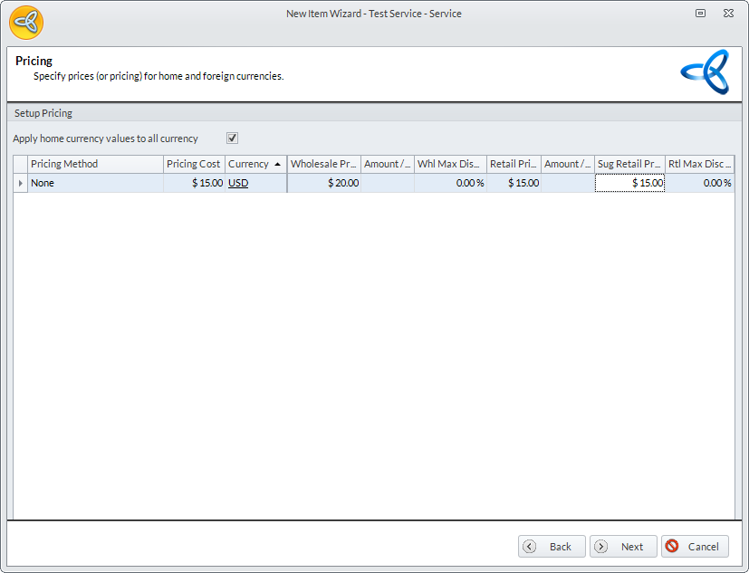This screenshot has width=749, height=573.
Task: Cancel the New Item Wizard
Action: pyautogui.click(x=695, y=547)
